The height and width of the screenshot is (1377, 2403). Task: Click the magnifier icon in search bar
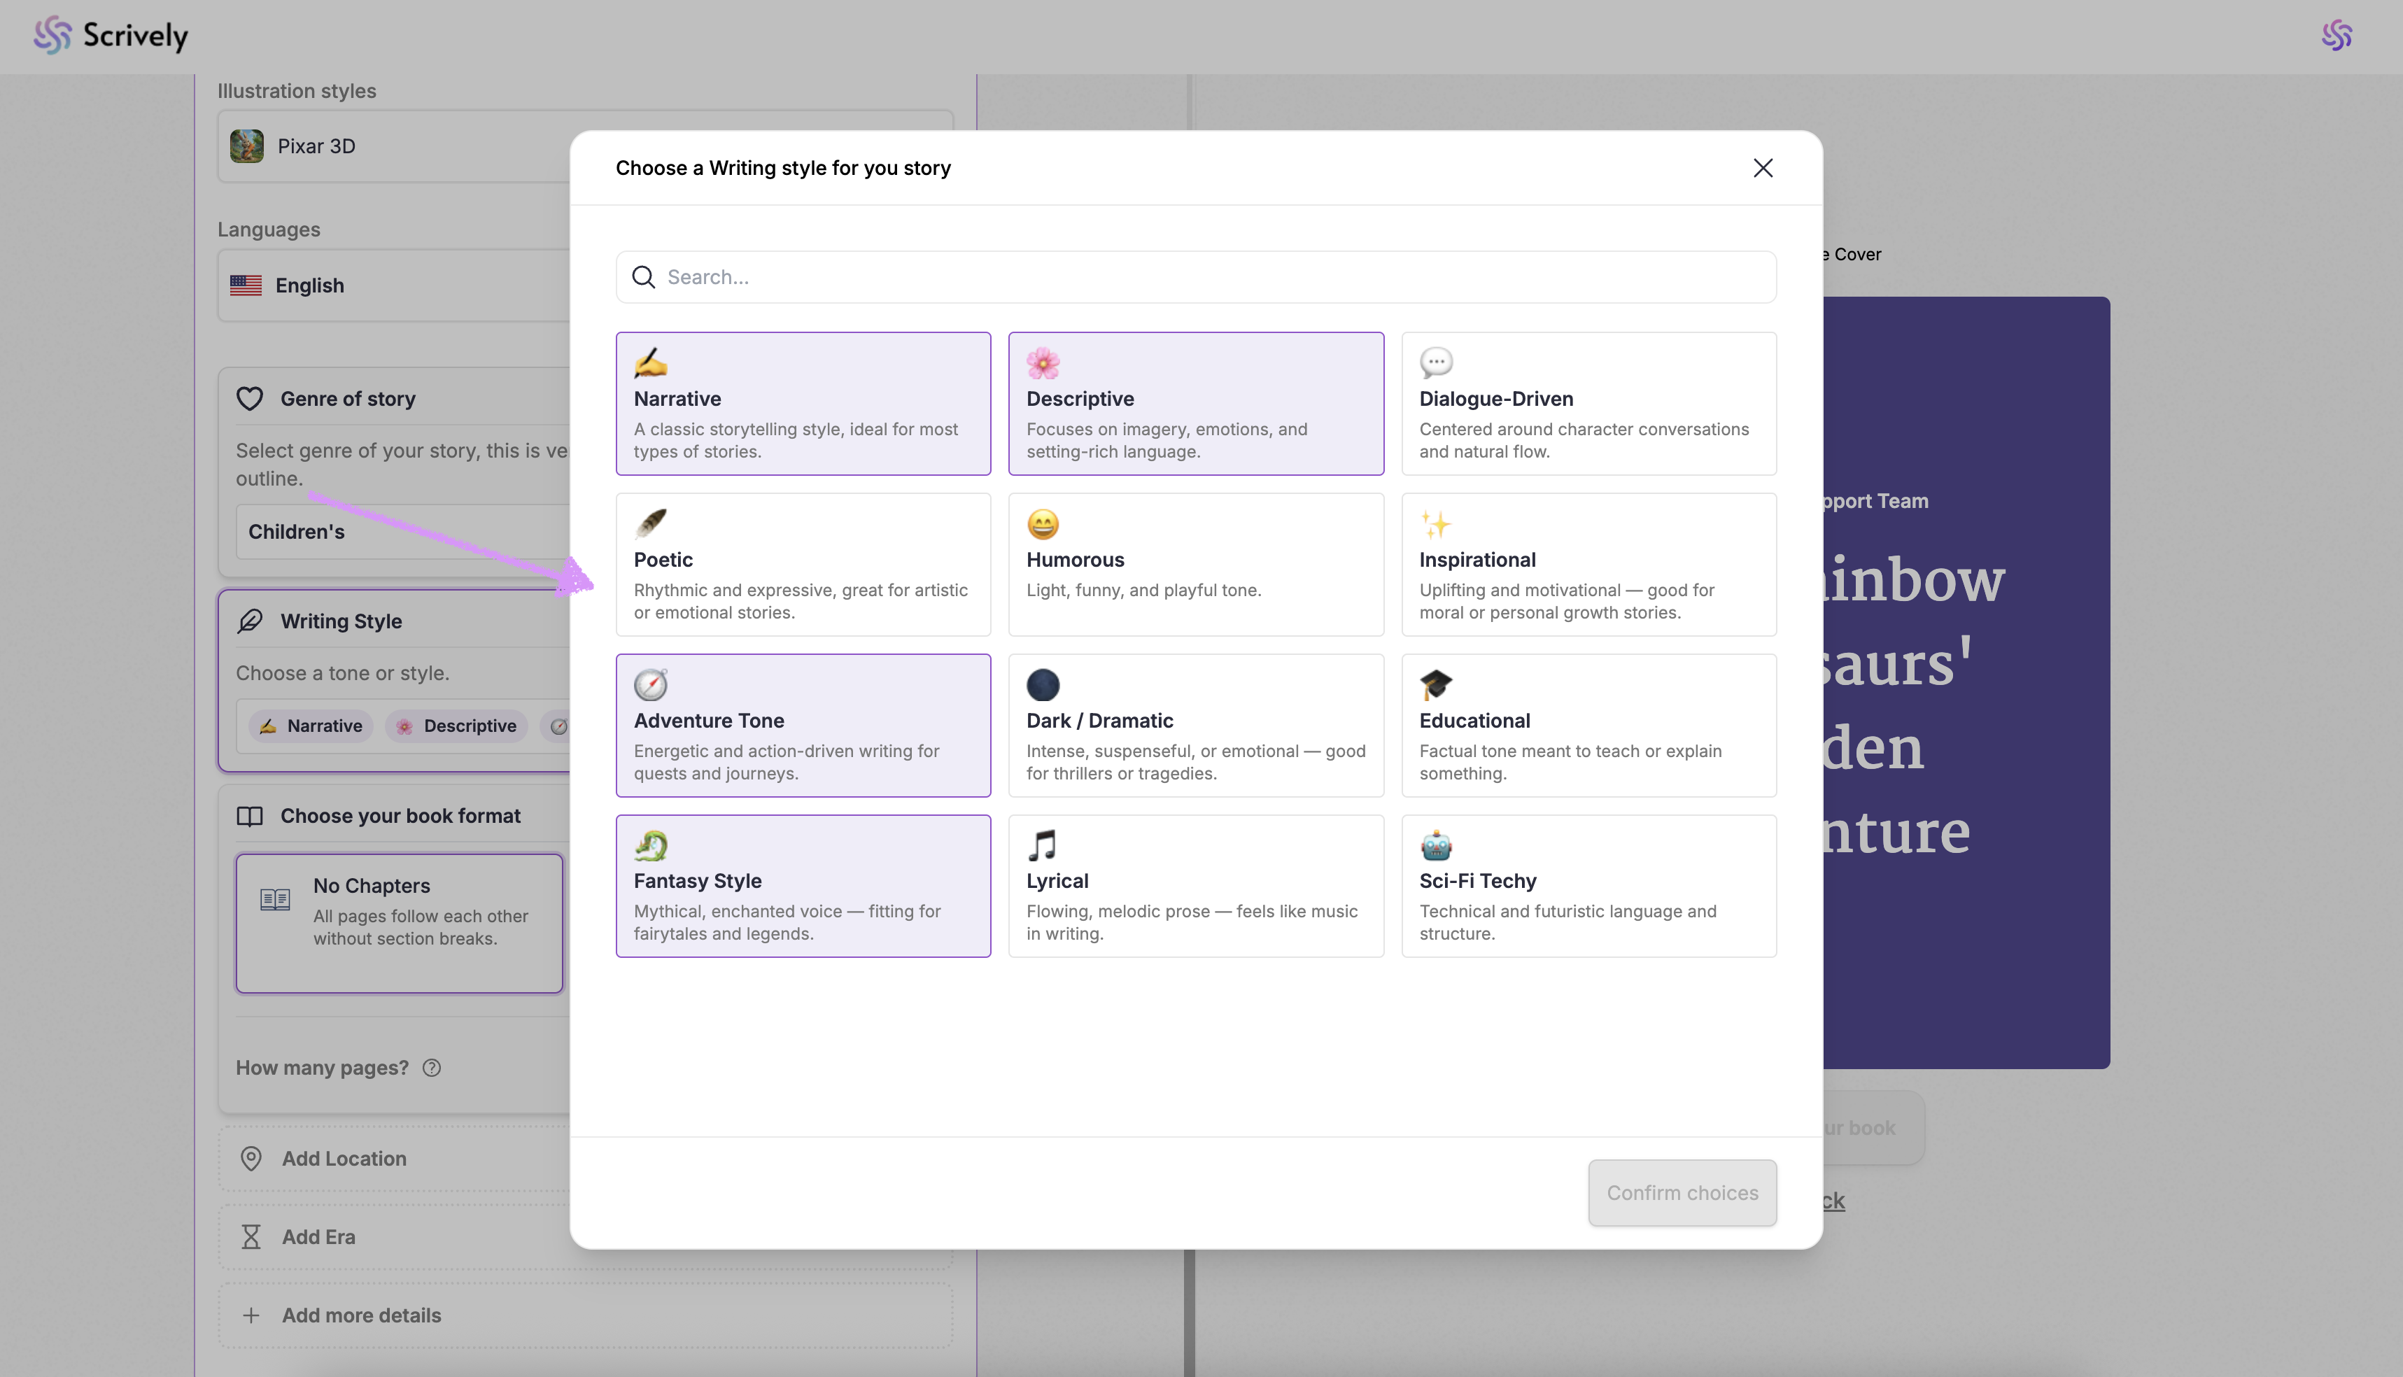coord(643,277)
